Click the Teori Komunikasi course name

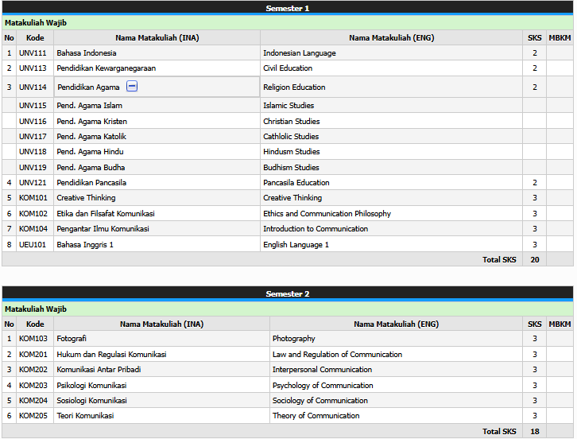coord(85,416)
